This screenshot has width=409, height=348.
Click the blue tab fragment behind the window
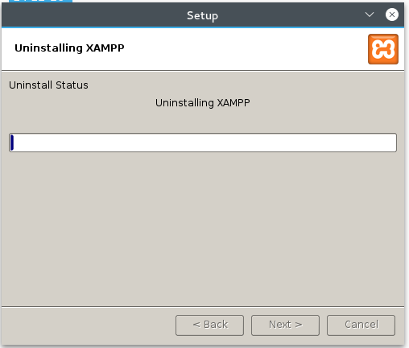pyautogui.click(x=40, y=1)
